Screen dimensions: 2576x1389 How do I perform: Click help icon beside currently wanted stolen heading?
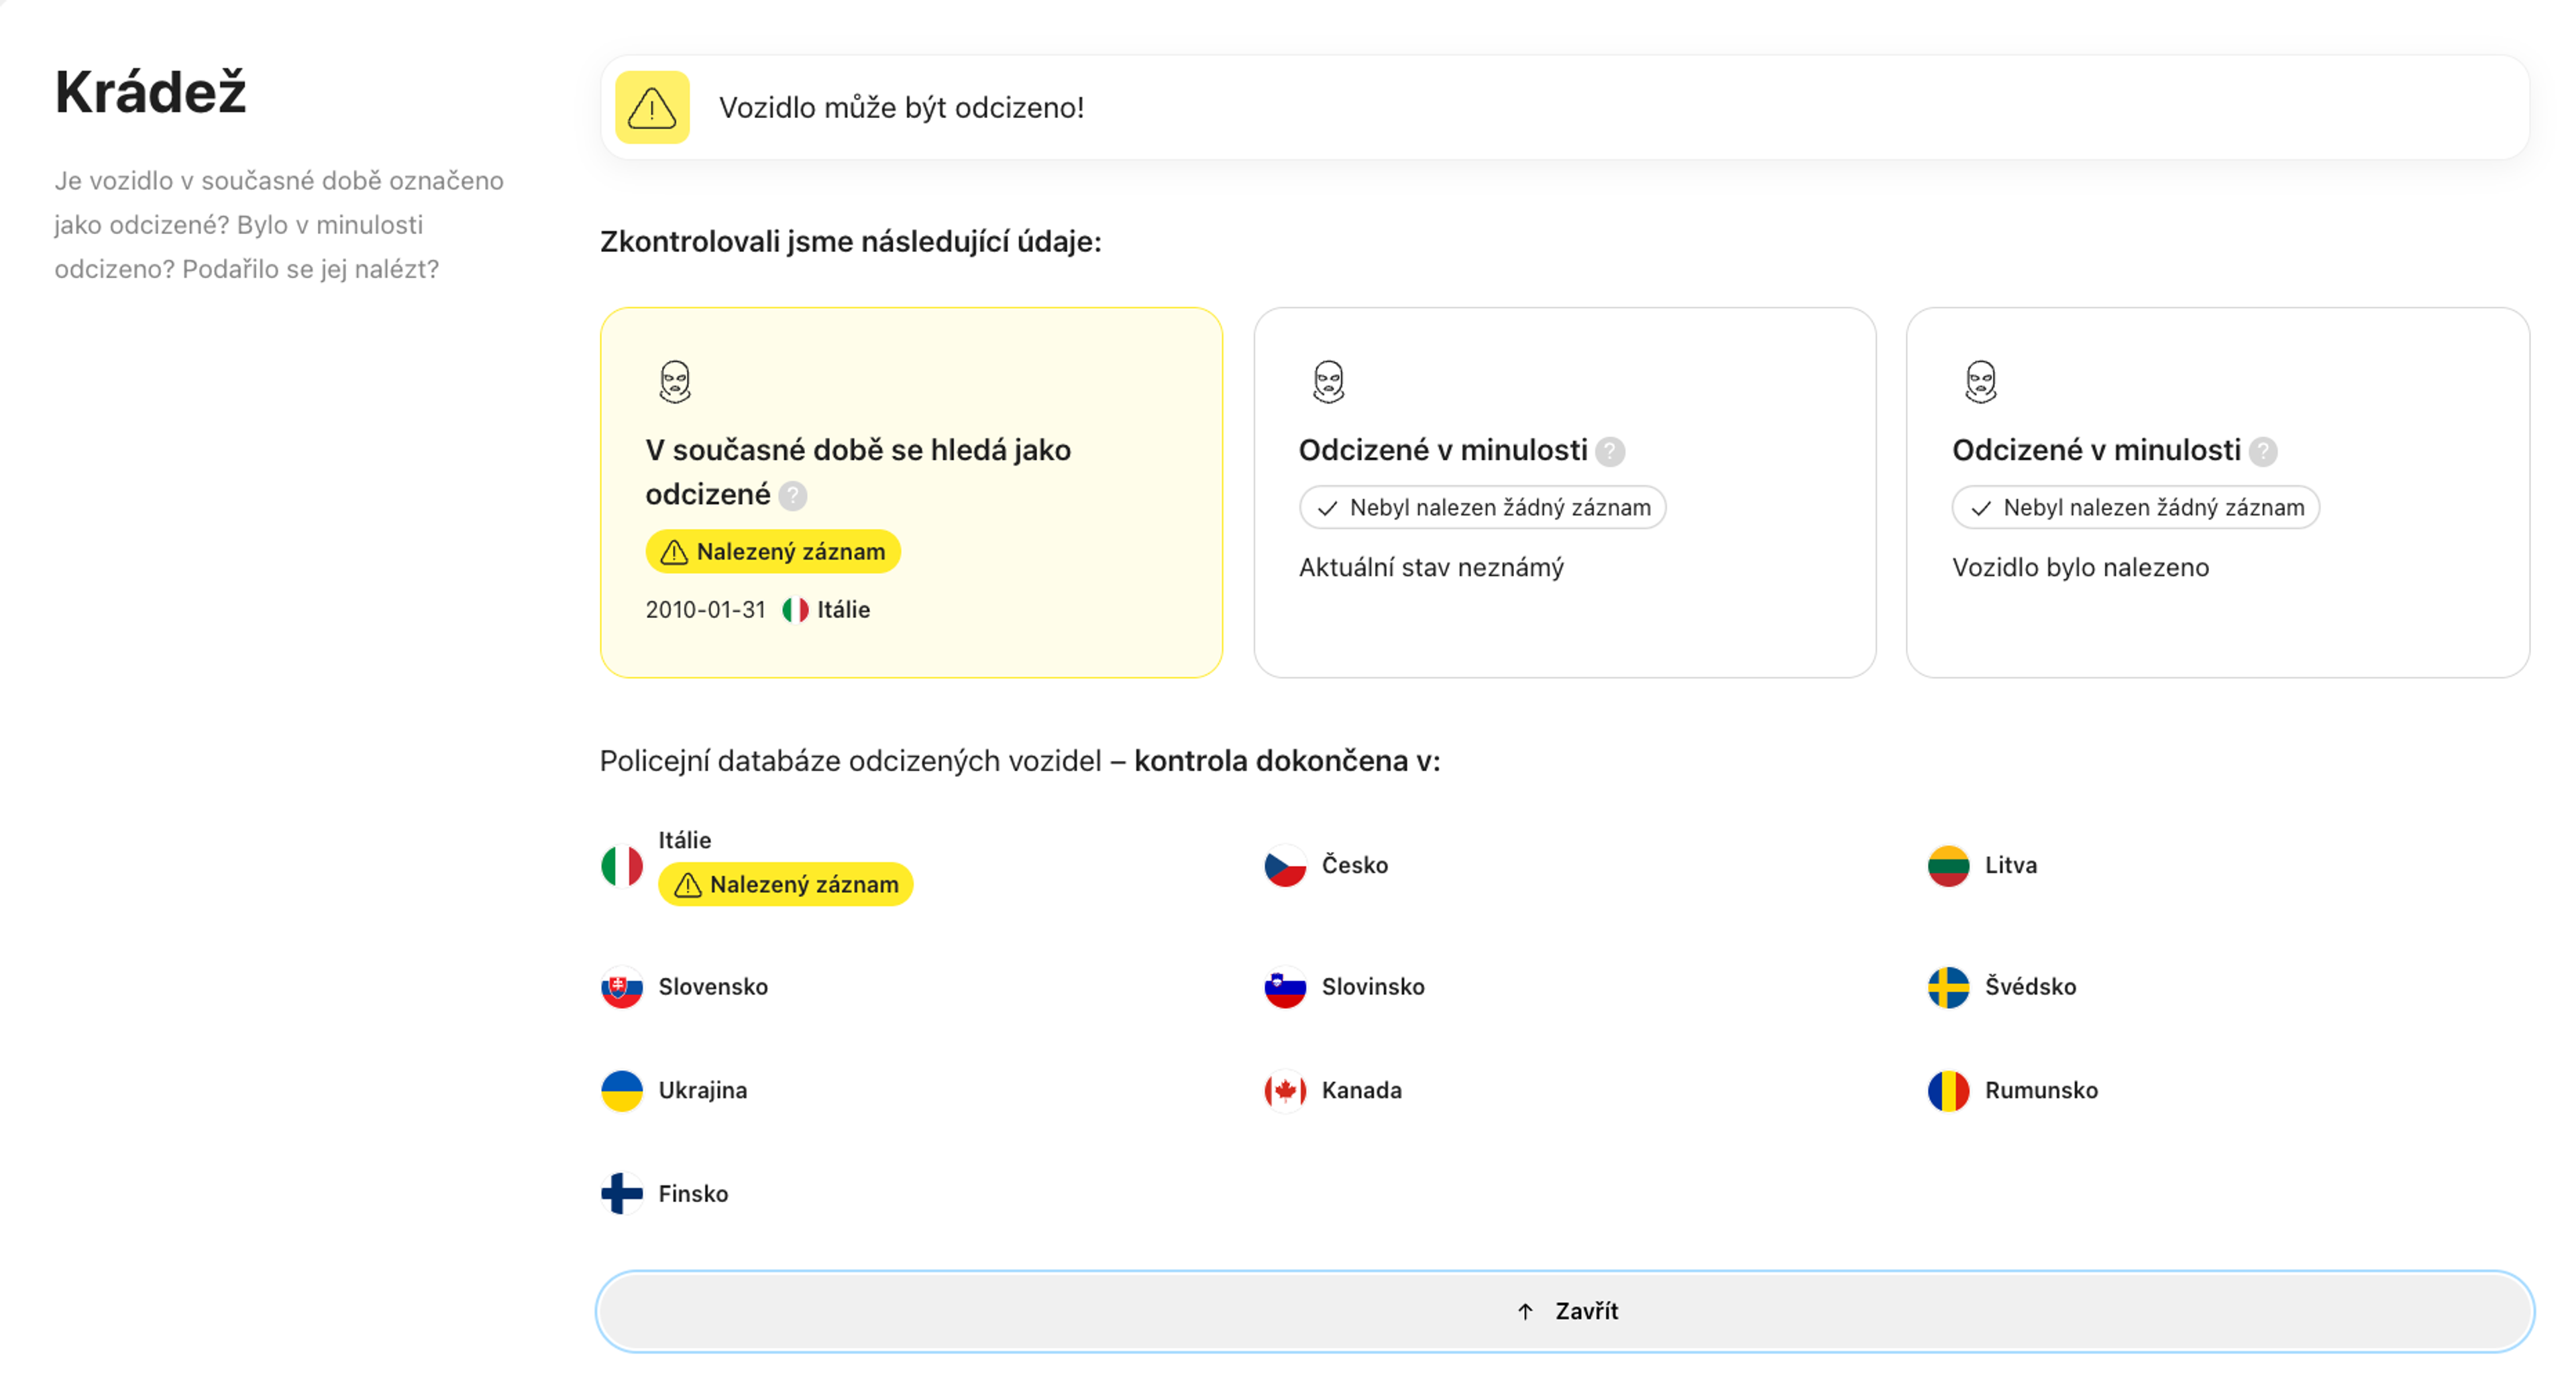793,495
